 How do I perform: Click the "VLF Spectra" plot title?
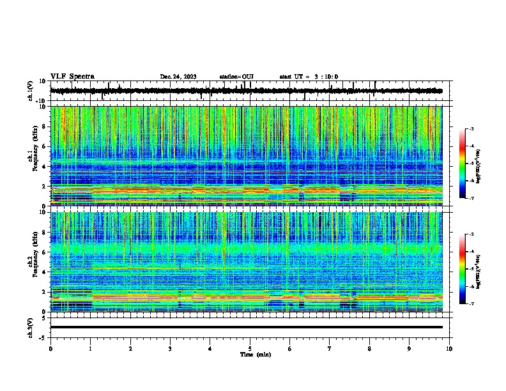click(72, 77)
